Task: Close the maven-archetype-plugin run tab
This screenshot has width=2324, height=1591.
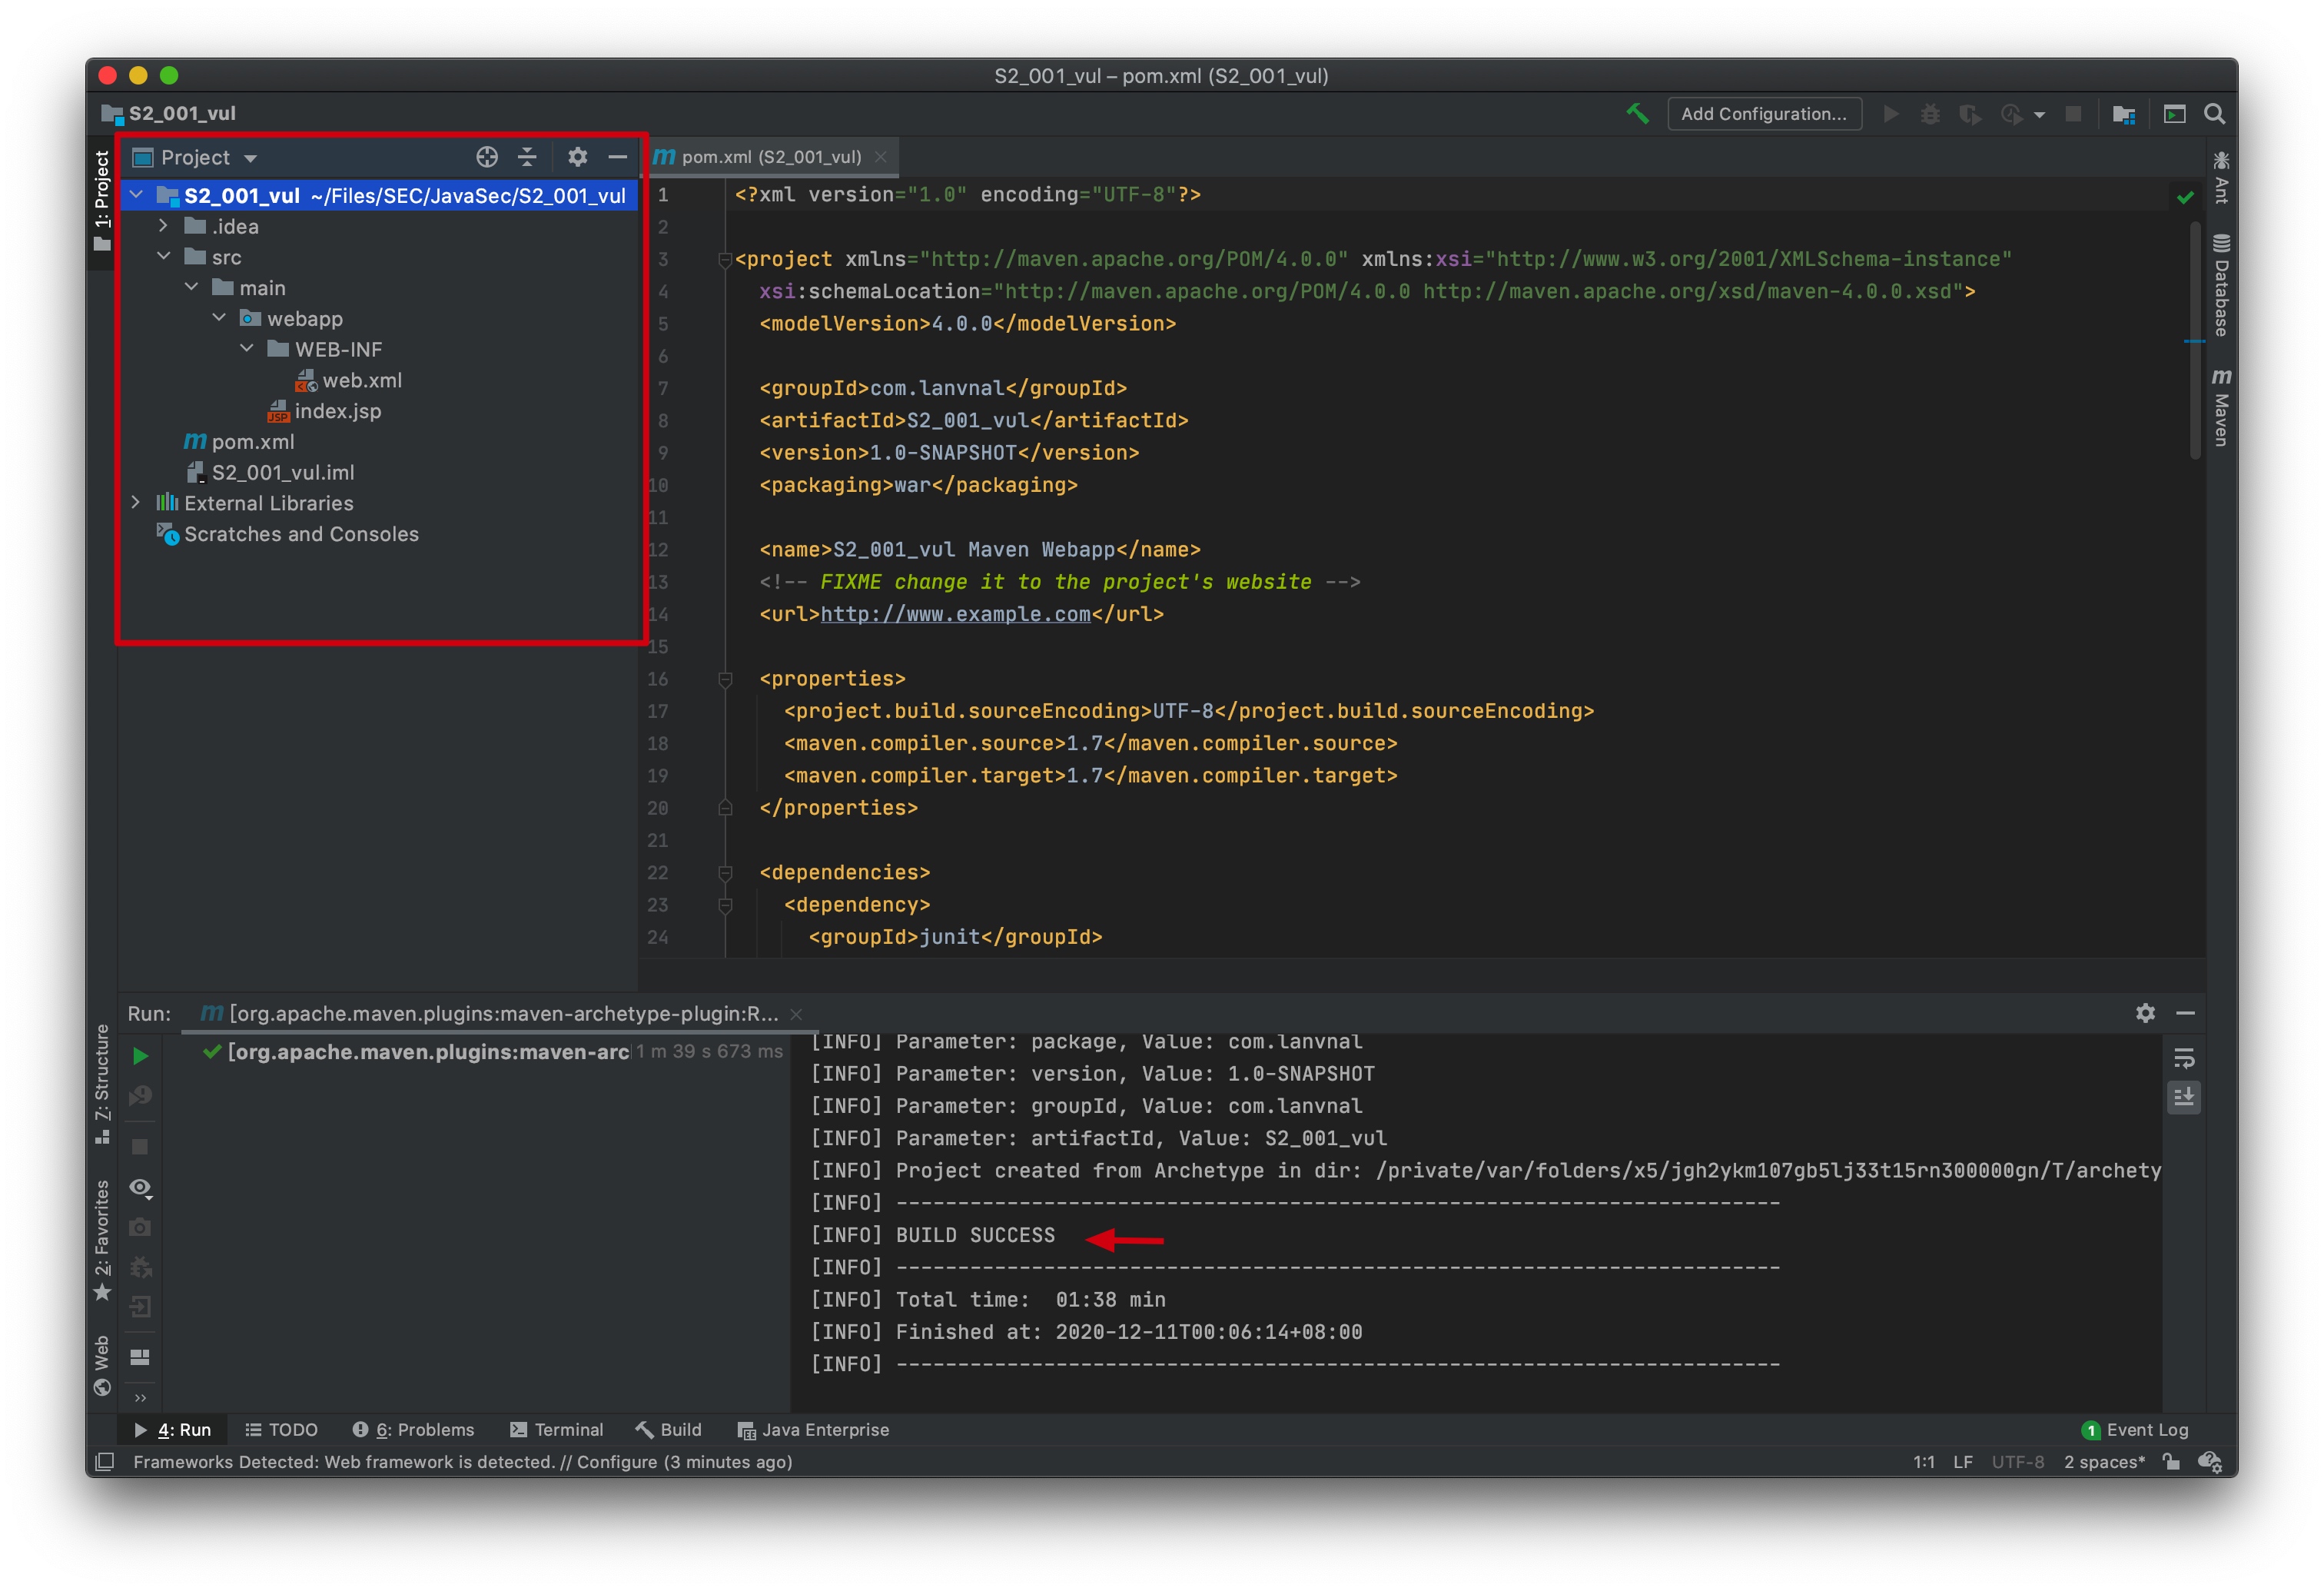Action: pyautogui.click(x=796, y=1014)
